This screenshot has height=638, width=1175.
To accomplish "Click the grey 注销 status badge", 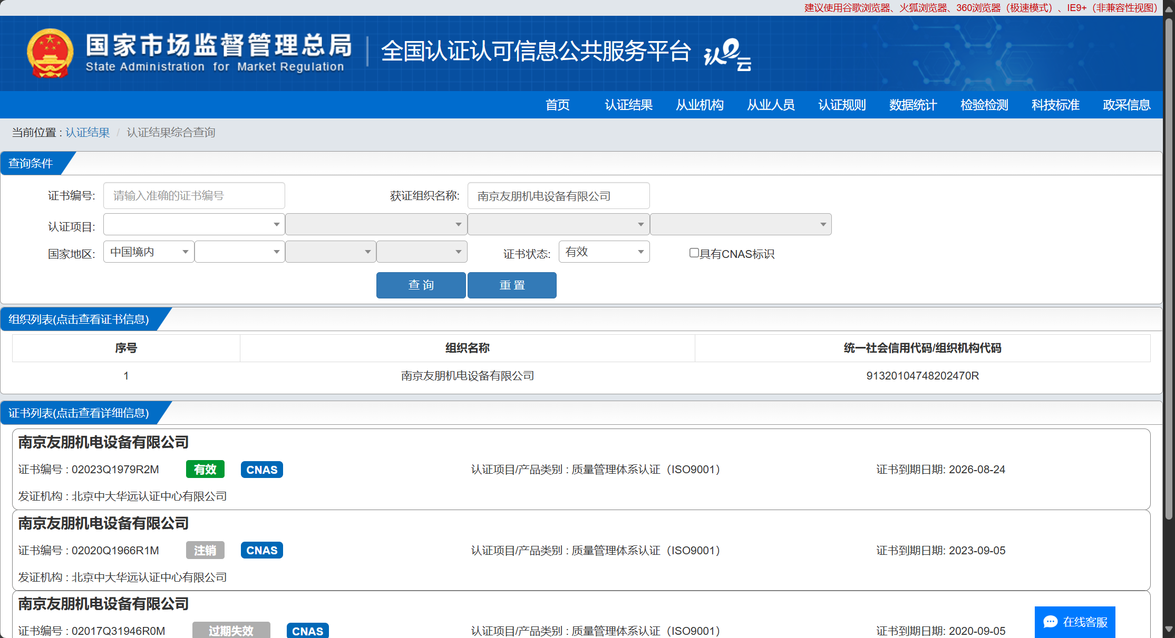I will (x=205, y=550).
